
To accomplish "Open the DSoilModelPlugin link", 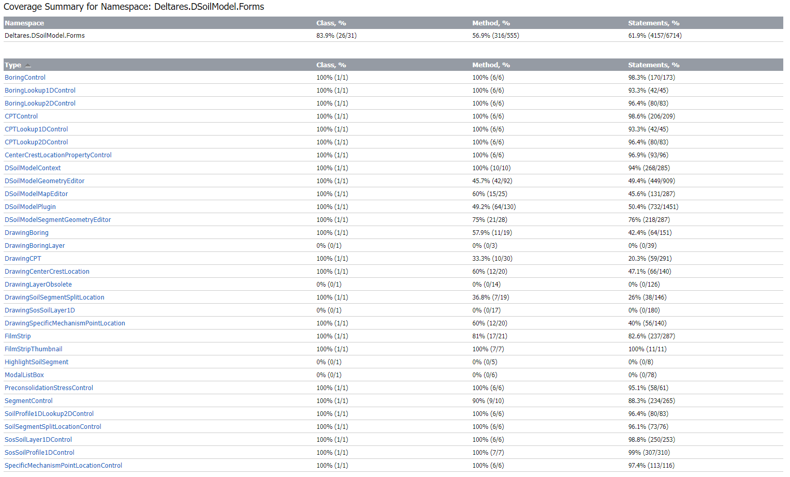I will [x=30, y=207].
